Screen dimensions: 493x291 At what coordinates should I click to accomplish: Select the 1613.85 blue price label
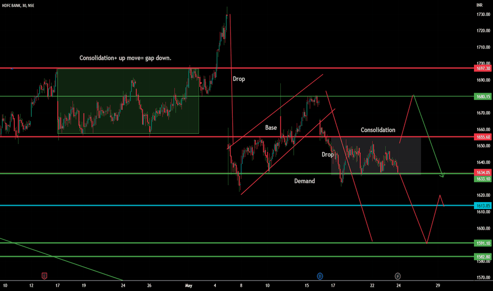(x=482, y=206)
